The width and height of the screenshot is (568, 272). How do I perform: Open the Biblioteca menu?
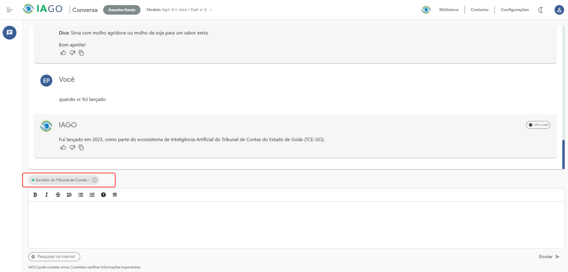tap(448, 10)
